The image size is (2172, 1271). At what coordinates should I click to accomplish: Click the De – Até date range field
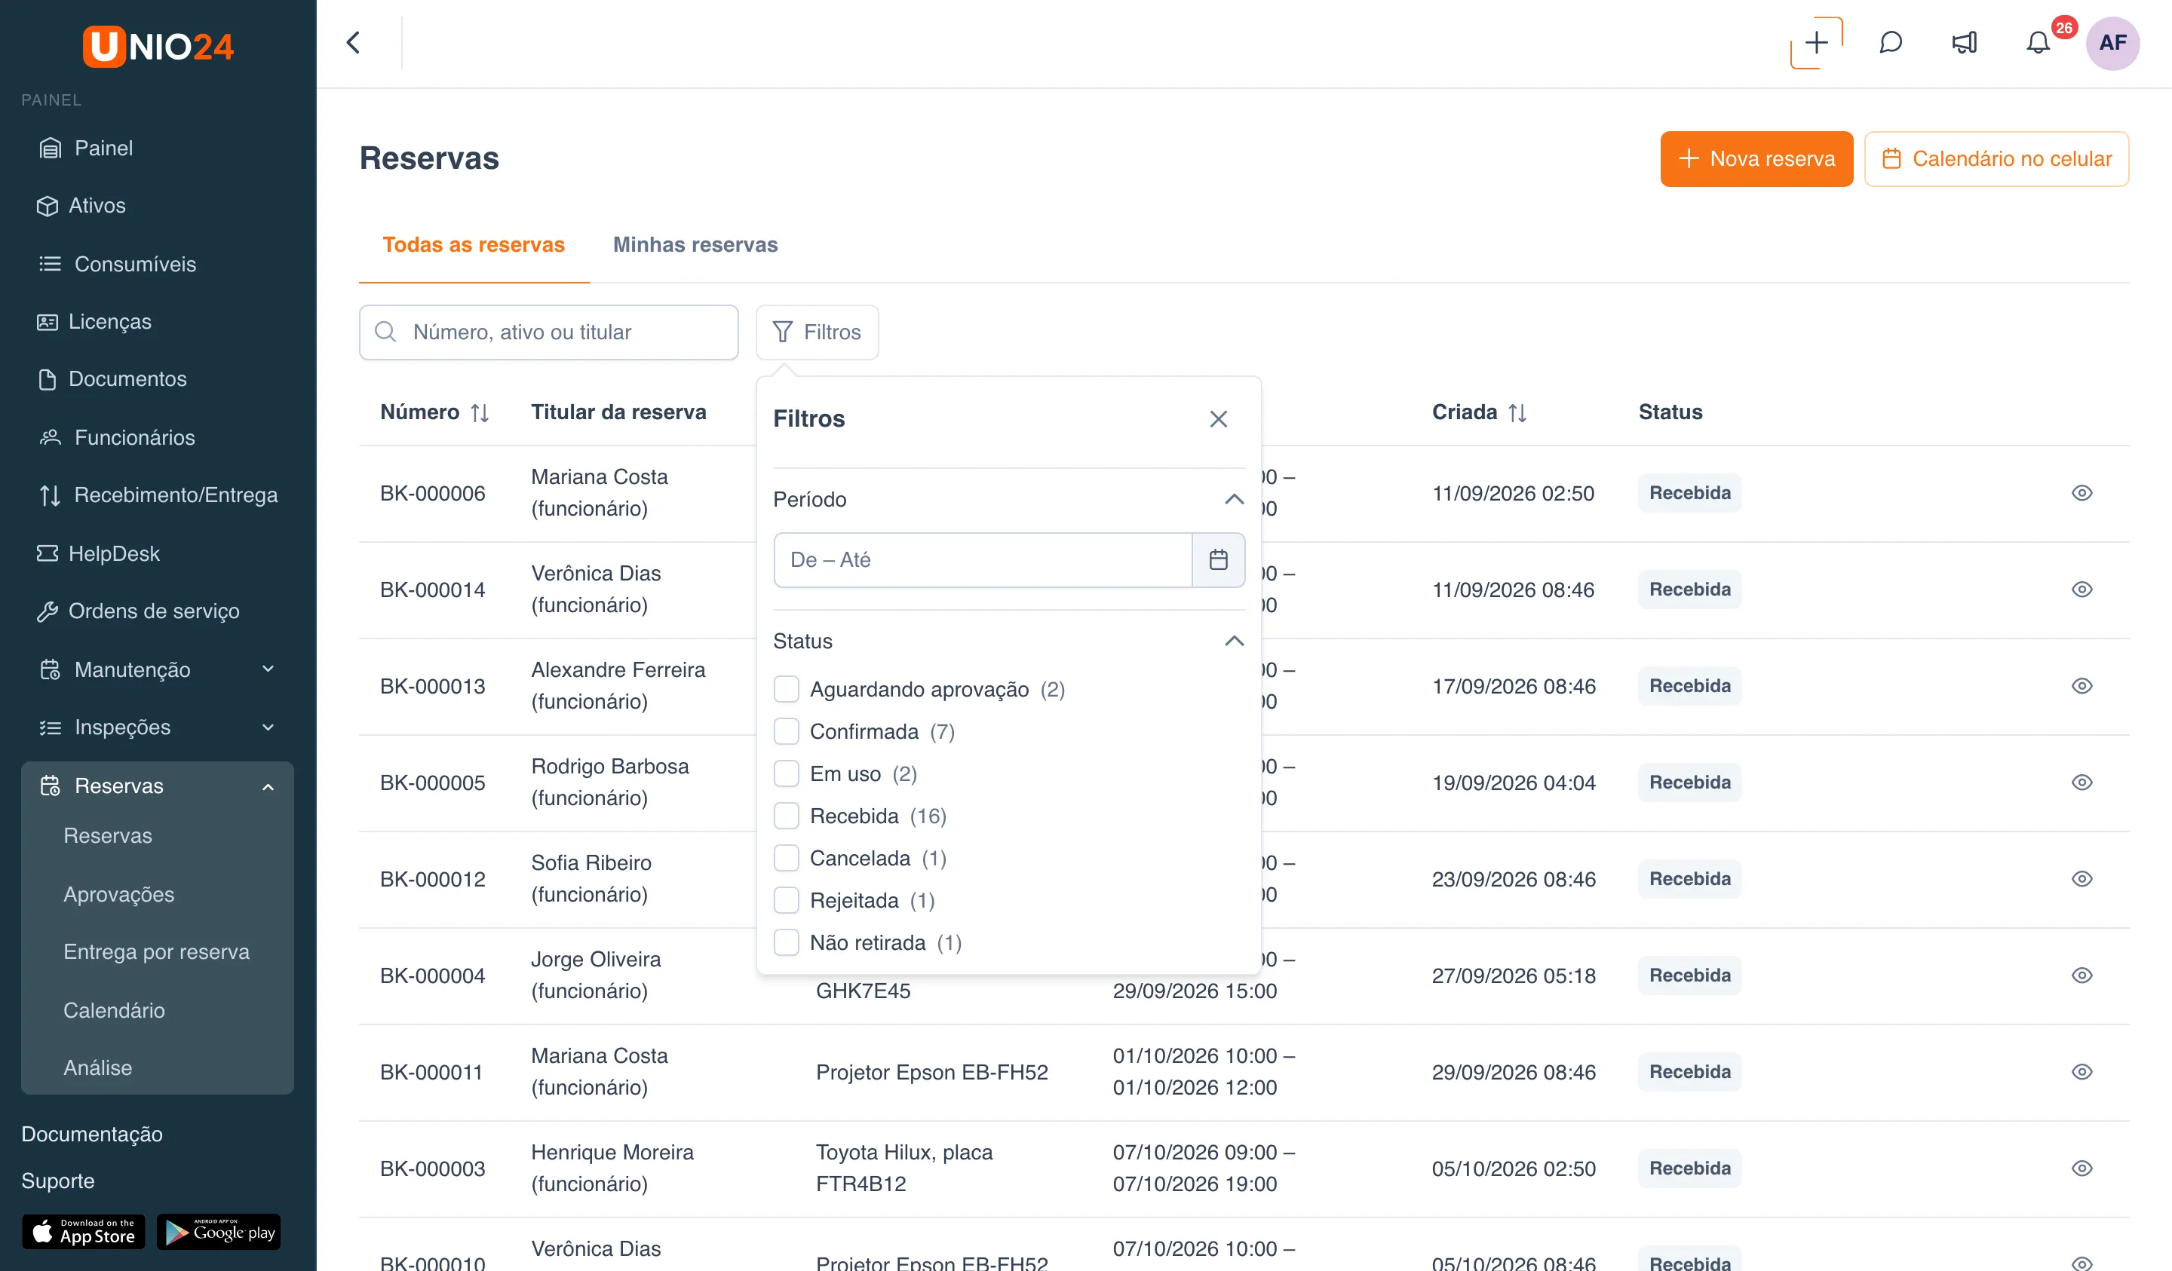tap(983, 560)
